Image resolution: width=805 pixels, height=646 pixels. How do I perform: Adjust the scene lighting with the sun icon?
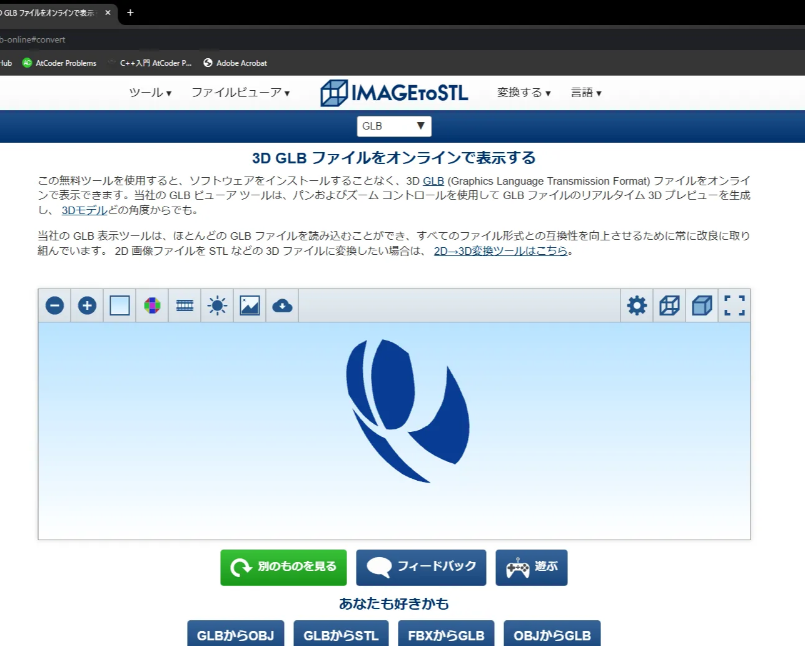coord(216,305)
